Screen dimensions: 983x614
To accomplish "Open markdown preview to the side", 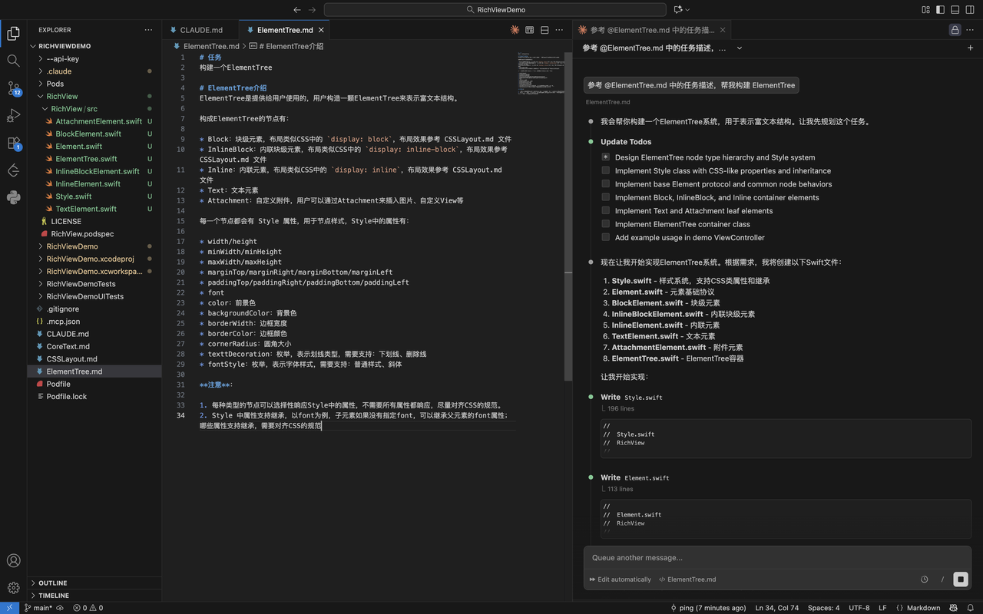I will [529, 30].
